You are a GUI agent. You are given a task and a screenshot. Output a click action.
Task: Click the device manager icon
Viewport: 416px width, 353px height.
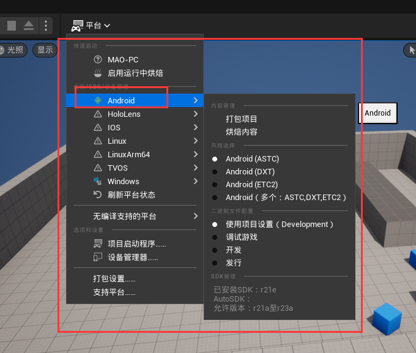click(x=98, y=257)
